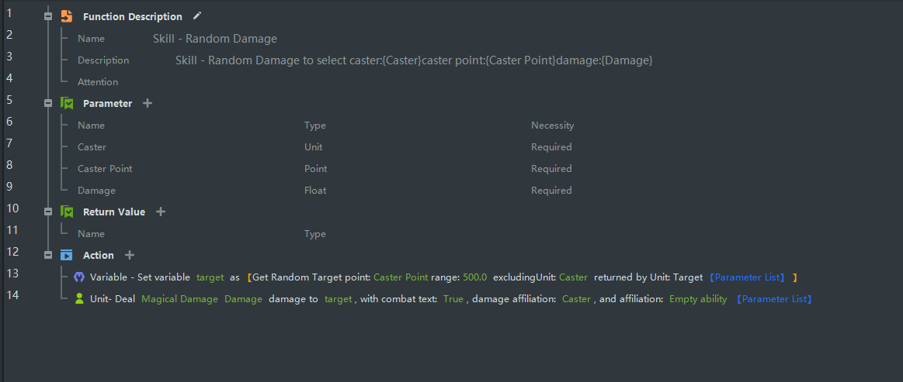
Task: Collapse the Function Description section
Action: (x=48, y=16)
